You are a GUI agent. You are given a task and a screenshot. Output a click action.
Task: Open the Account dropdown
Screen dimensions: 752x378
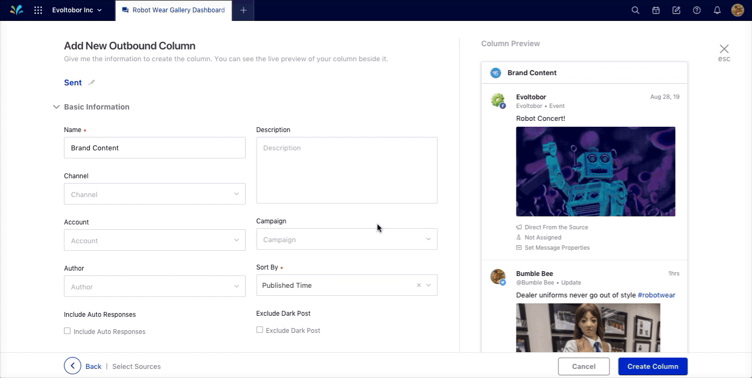154,240
